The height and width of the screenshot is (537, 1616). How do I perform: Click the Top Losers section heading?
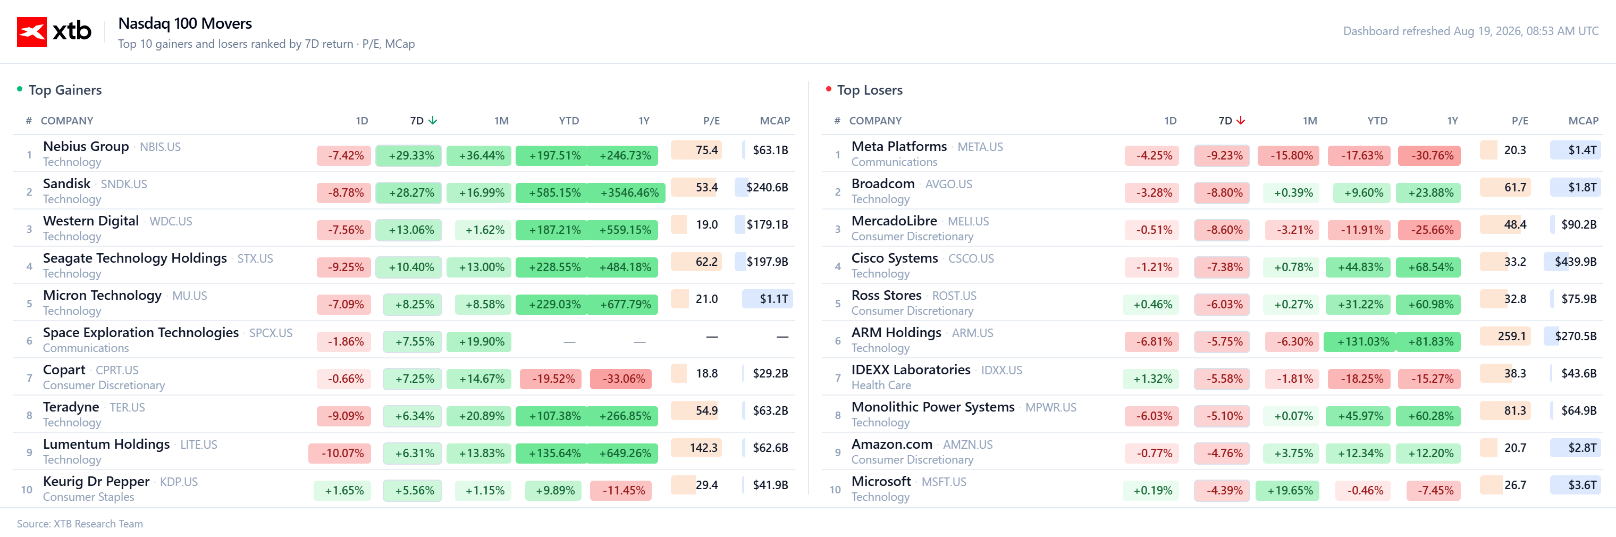click(870, 90)
